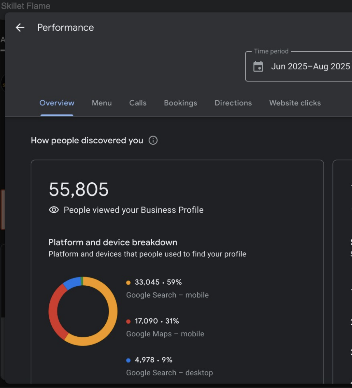352x388 pixels.
Task: Select the Calls tab
Action: (138, 103)
